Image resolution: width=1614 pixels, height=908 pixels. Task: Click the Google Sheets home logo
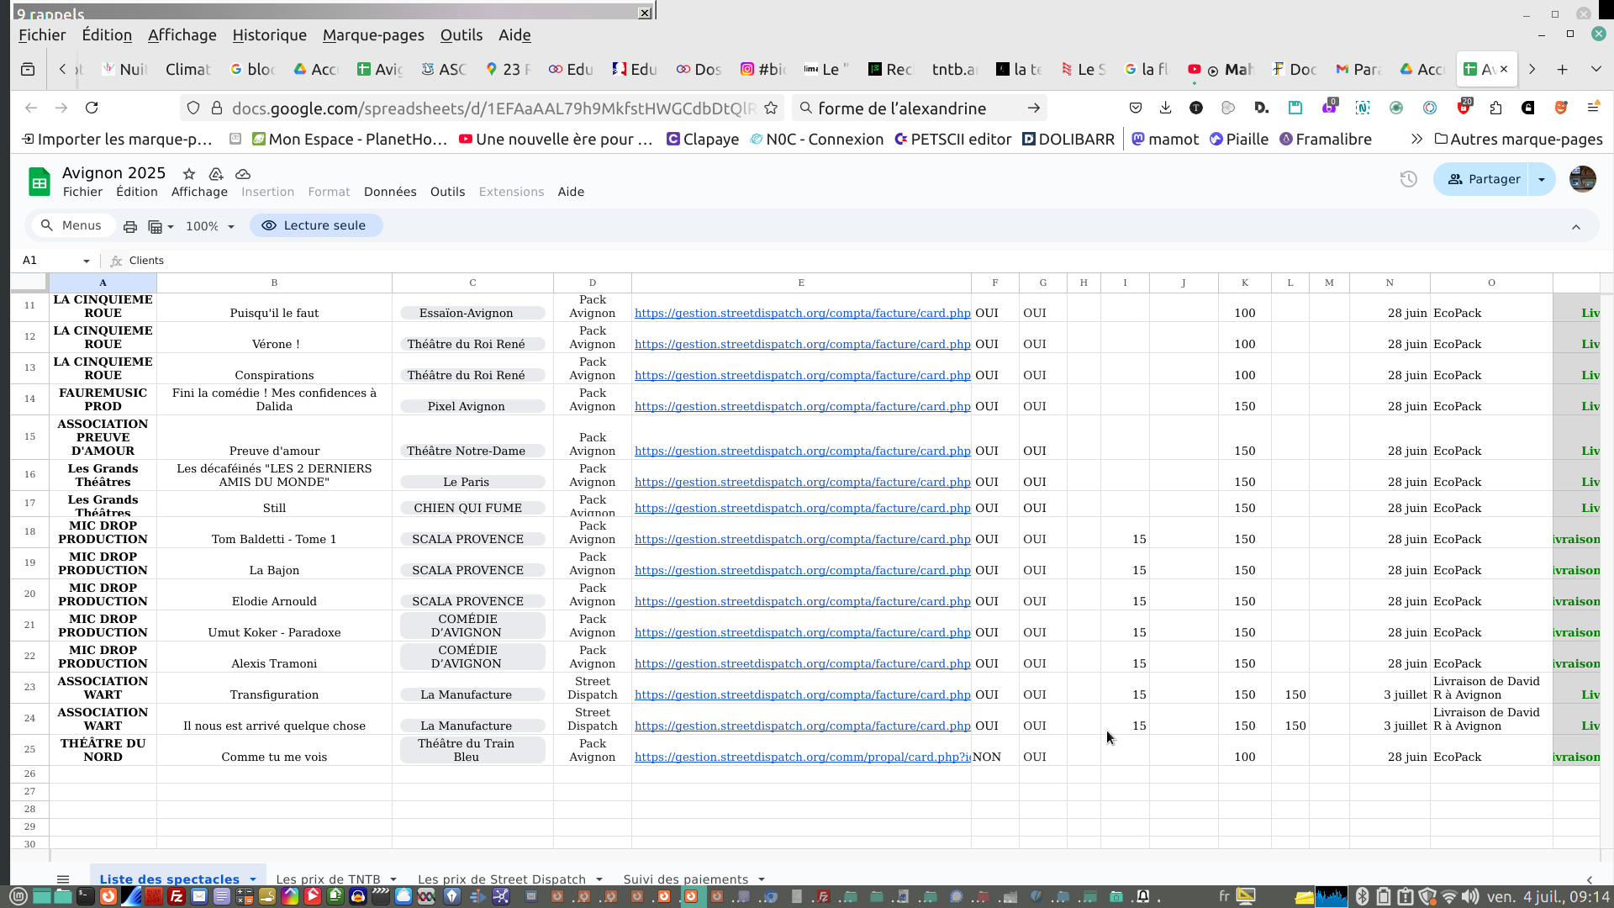(x=39, y=181)
